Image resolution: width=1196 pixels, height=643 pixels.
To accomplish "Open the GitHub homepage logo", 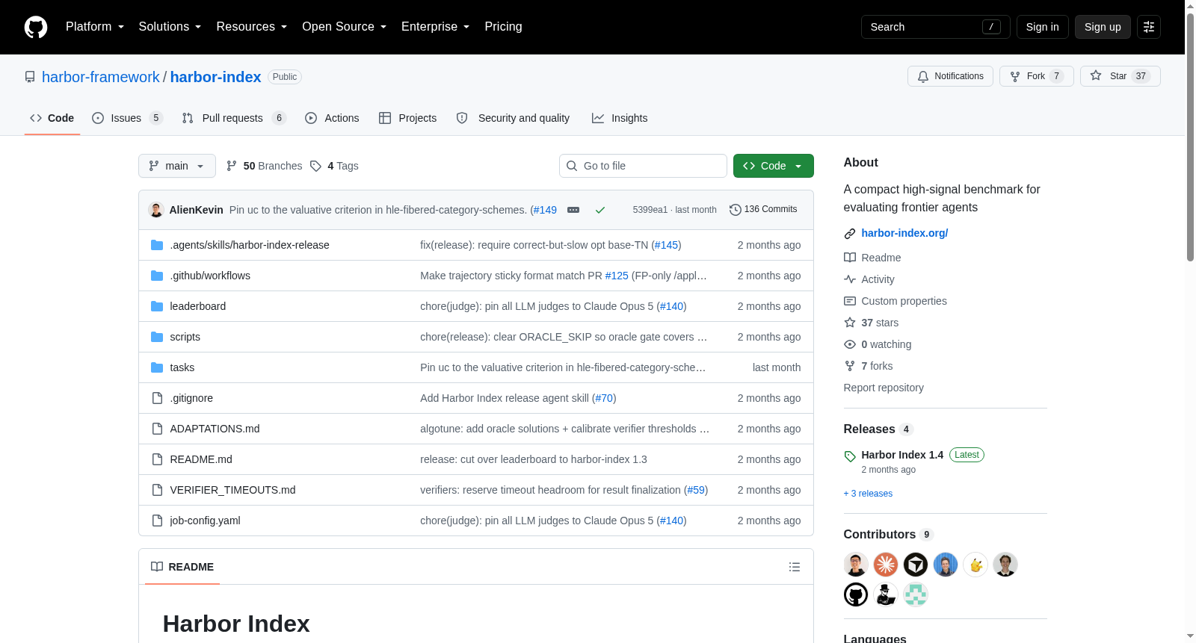I will (x=36, y=27).
